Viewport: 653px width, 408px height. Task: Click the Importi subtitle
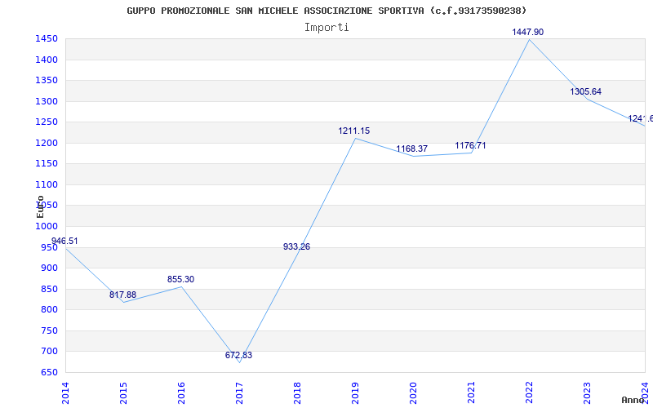point(326,28)
